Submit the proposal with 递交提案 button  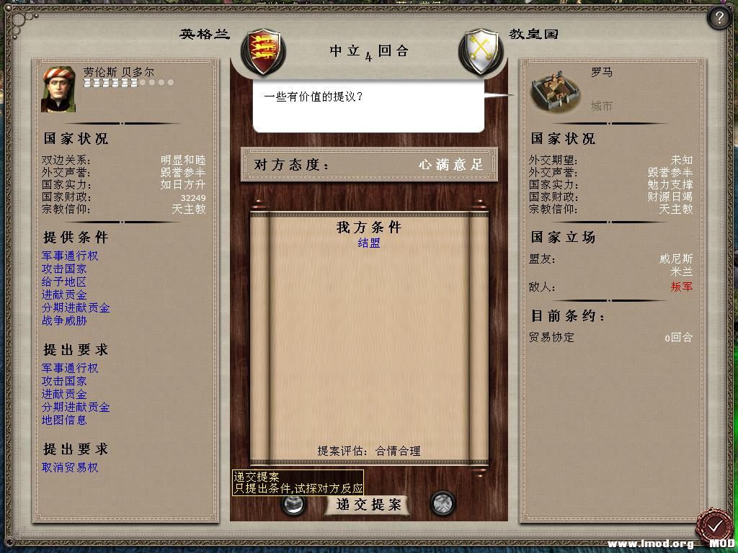tap(368, 505)
